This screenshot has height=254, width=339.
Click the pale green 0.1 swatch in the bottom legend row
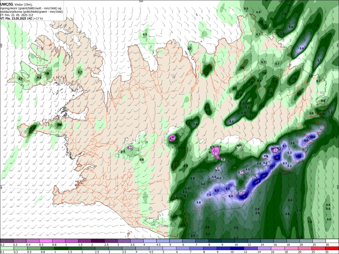coord(7,248)
